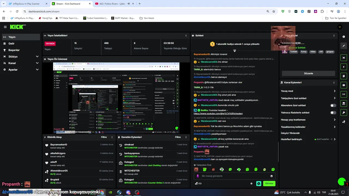Open Discord from the taskbar

(128, 192)
